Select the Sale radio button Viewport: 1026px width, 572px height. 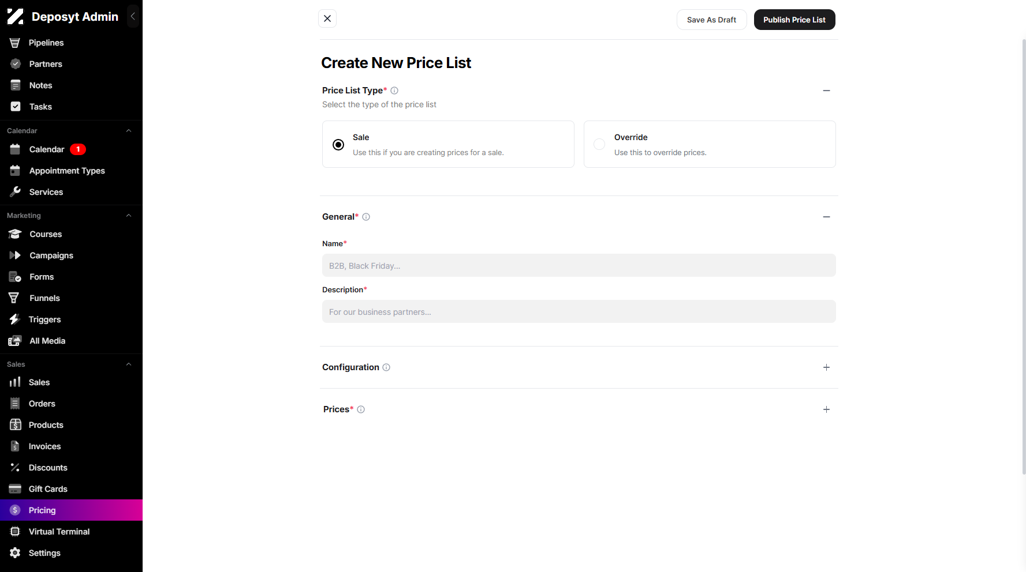click(x=338, y=145)
